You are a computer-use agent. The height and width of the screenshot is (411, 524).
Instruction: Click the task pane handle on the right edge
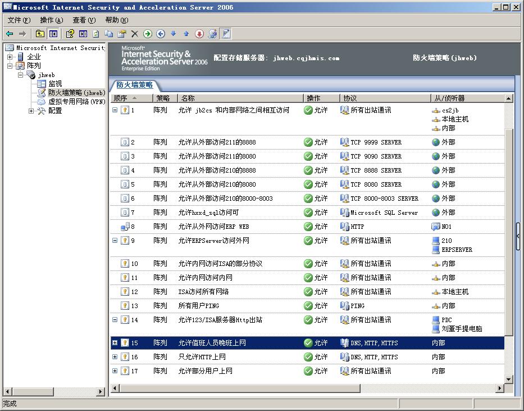coord(518,236)
